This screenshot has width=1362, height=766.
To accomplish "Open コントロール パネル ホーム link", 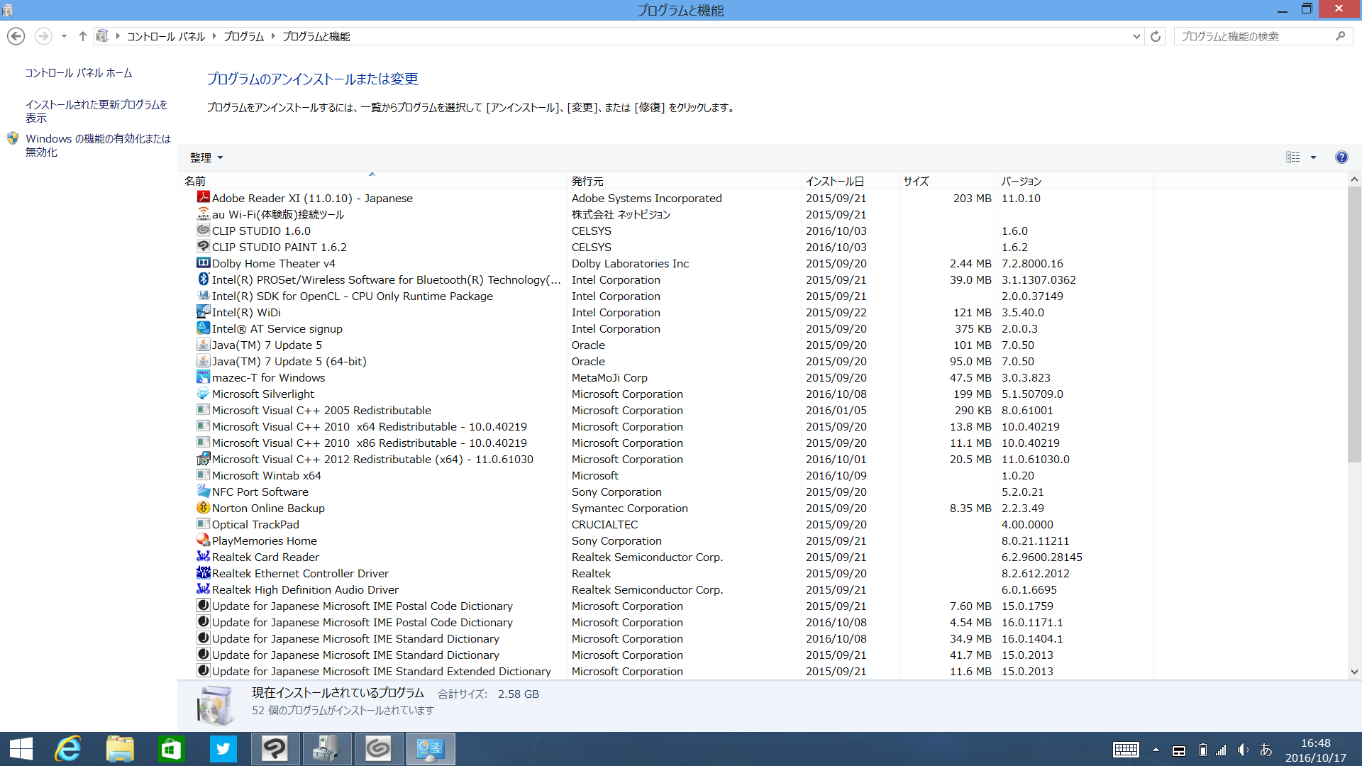I will tap(78, 73).
